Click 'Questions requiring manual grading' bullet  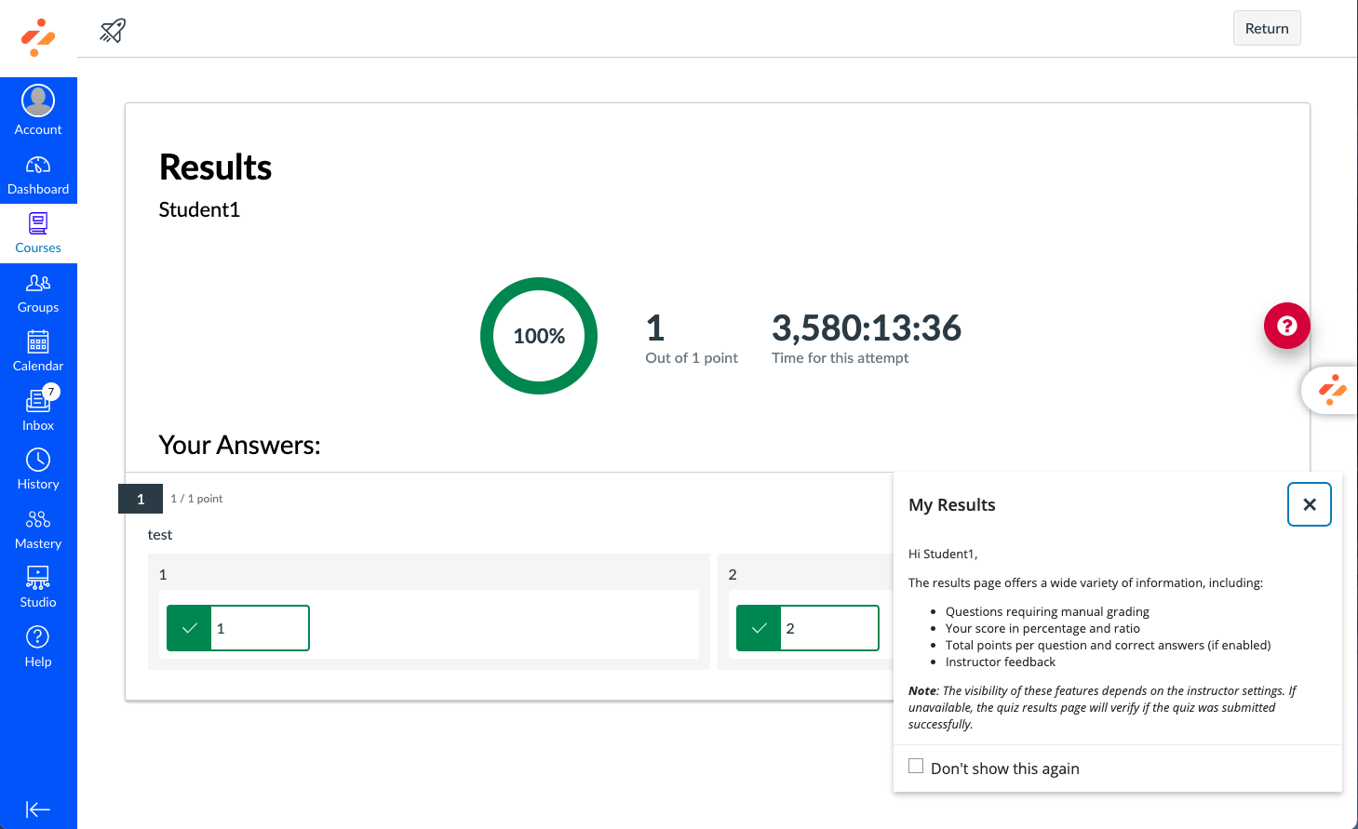[x=1047, y=611]
